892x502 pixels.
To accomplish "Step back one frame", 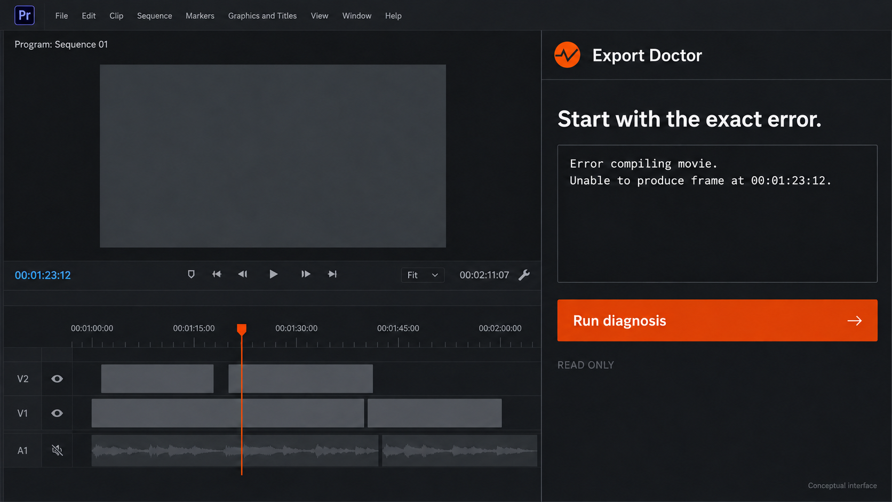I will (243, 274).
